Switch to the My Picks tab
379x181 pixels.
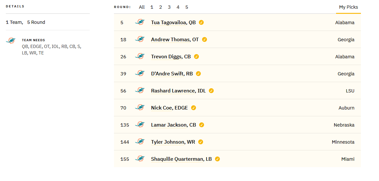pyautogui.click(x=348, y=7)
